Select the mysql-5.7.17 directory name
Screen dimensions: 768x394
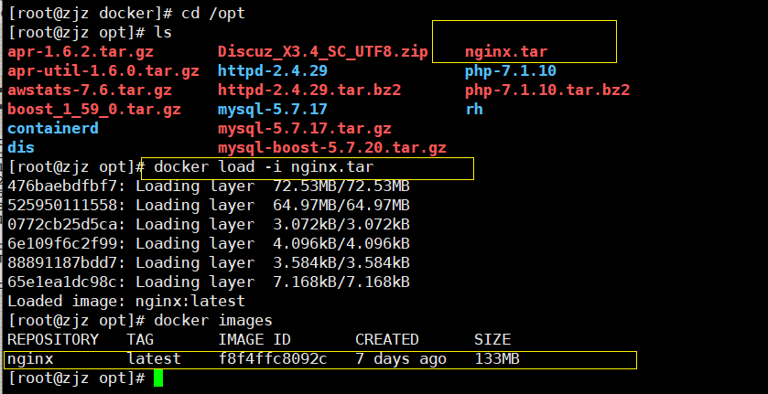[x=273, y=109]
